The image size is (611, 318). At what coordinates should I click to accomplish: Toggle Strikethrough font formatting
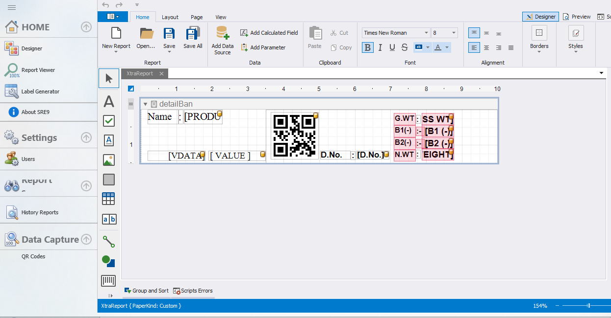click(x=405, y=47)
